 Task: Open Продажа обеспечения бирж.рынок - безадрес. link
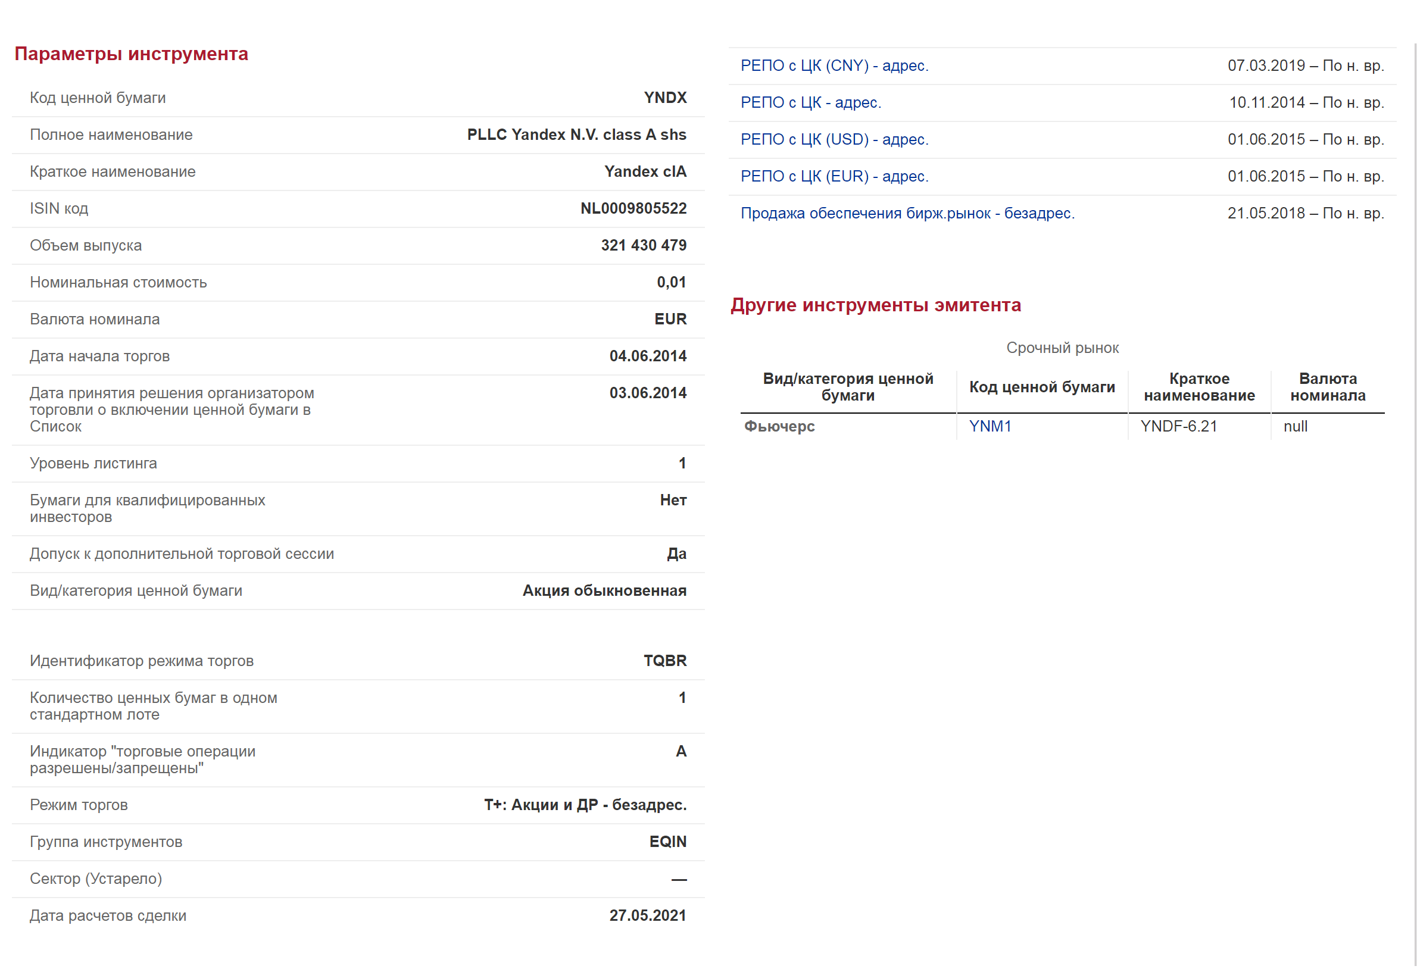[x=907, y=213]
